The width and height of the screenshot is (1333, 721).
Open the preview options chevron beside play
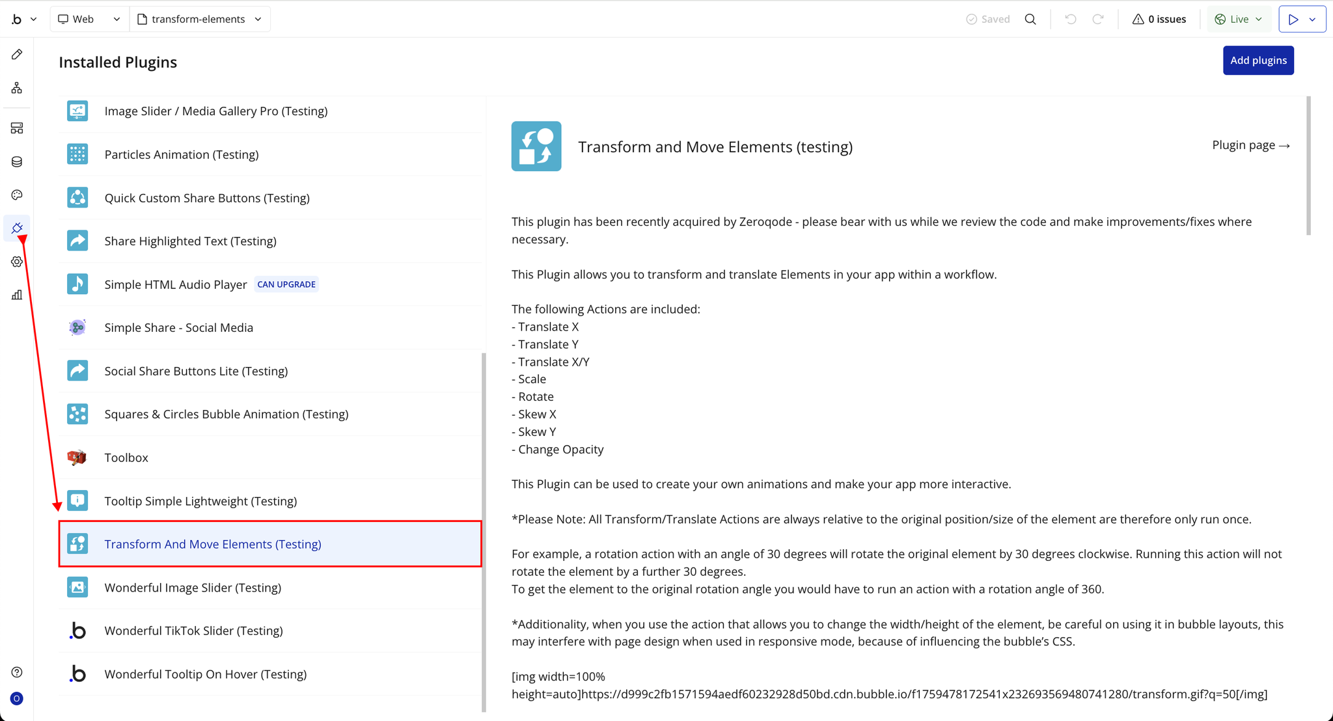(x=1313, y=19)
